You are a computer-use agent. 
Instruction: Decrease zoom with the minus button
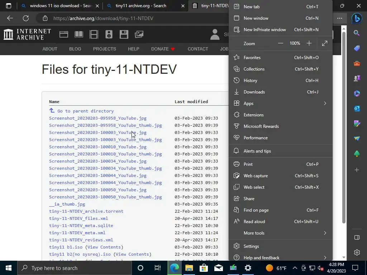[280, 43]
